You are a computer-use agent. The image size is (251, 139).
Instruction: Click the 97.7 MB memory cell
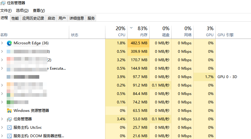tap(138, 77)
